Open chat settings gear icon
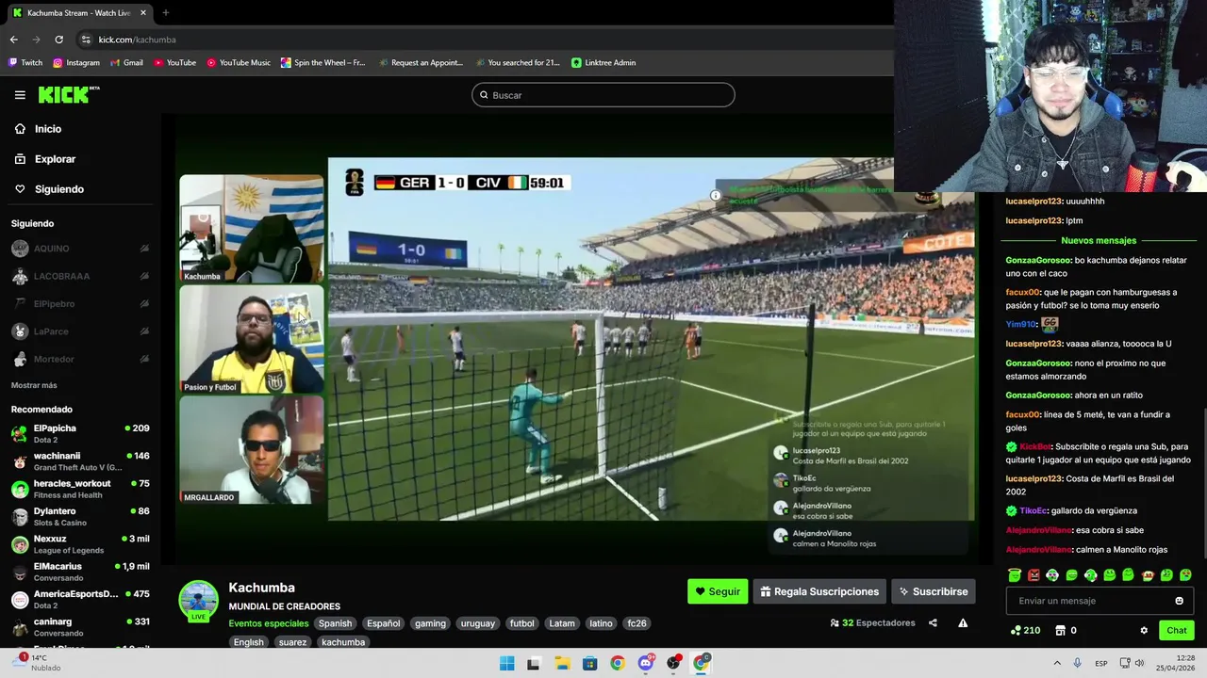Viewport: 1207px width, 678px height. coord(1144,630)
